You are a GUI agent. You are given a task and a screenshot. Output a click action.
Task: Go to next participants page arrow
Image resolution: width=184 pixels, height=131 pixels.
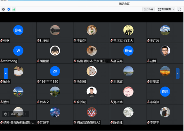[x=178, y=74]
